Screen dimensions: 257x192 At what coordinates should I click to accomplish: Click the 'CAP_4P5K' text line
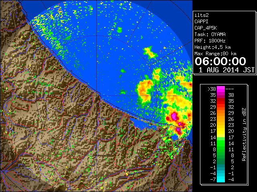206,28
